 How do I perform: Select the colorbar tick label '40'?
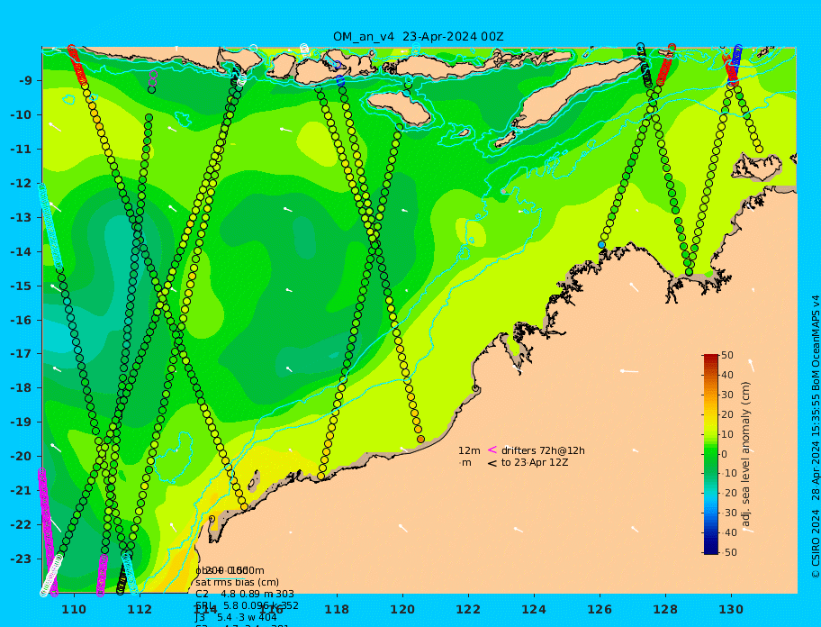727,375
